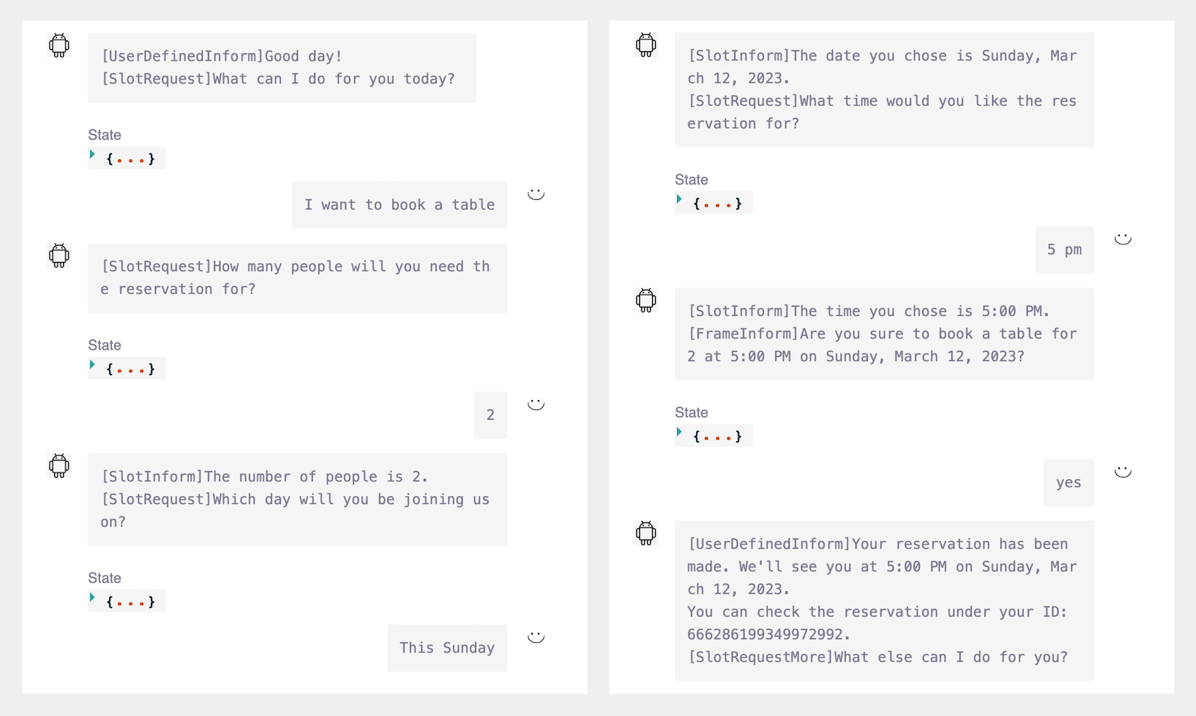Click the smiley icon beside the booking request
1196x716 pixels.
(x=536, y=194)
